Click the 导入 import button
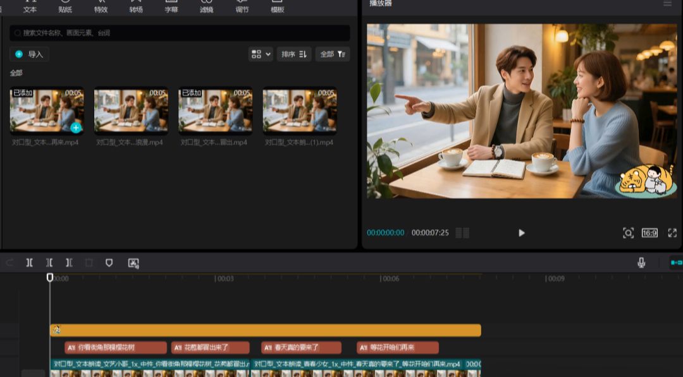683x377 pixels. (30, 54)
